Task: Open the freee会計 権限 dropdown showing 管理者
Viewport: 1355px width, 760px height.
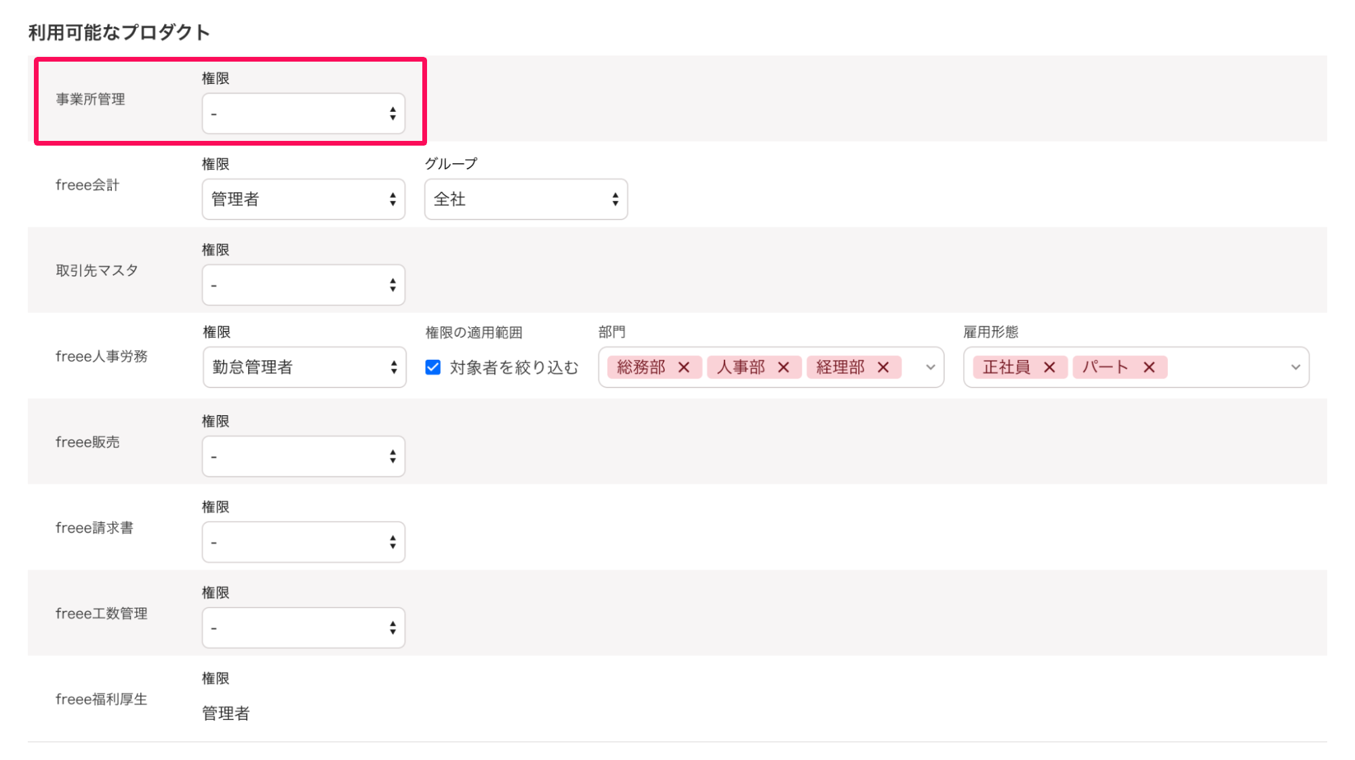Action: point(303,199)
